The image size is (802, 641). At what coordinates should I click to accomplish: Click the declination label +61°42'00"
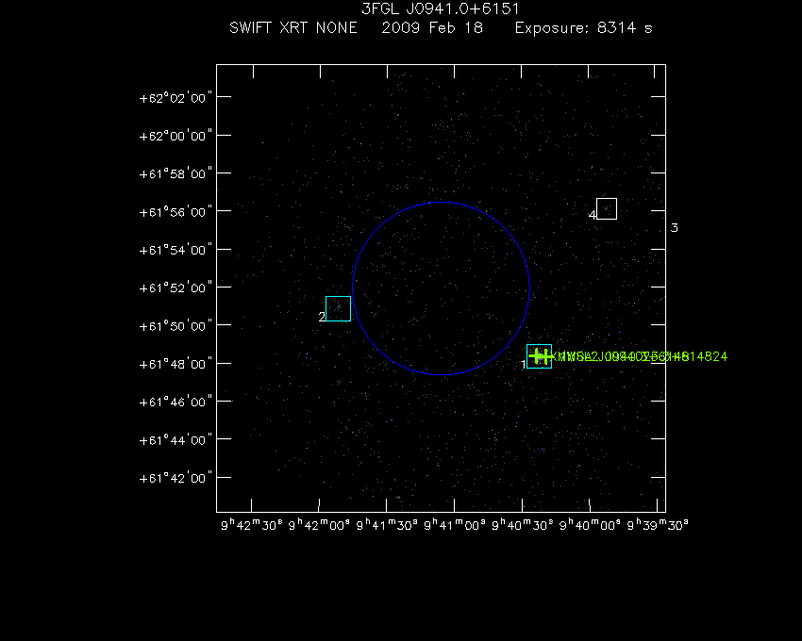(x=175, y=478)
